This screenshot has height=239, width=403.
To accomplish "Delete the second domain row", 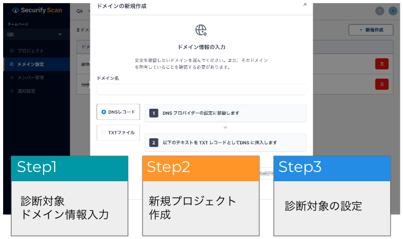I will click(382, 84).
